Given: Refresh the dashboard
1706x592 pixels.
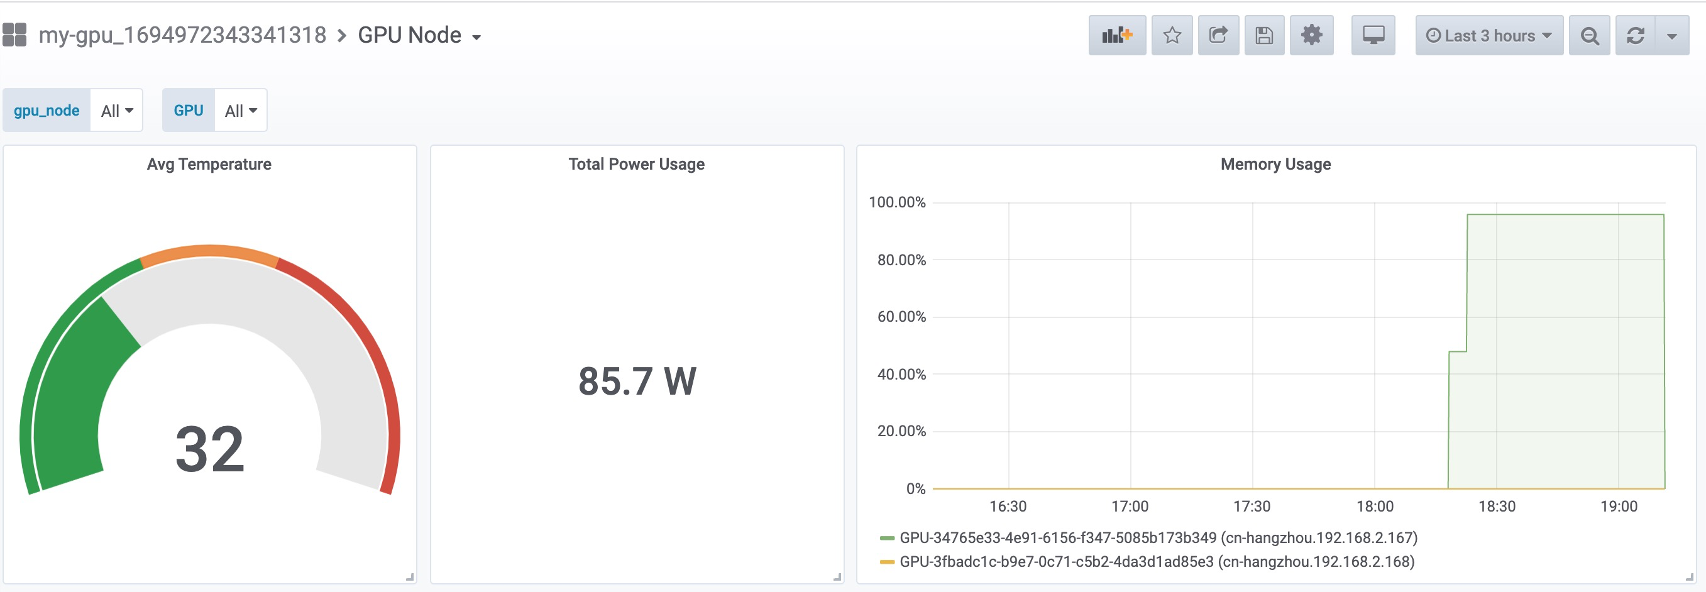Looking at the screenshot, I should coord(1635,35).
